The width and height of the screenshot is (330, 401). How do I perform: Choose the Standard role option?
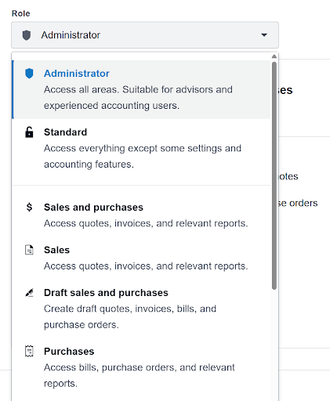pyautogui.click(x=141, y=148)
